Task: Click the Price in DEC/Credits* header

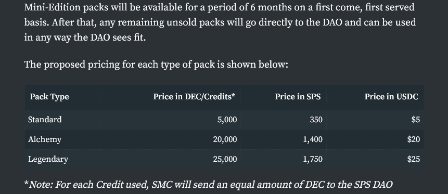Action: [194, 97]
